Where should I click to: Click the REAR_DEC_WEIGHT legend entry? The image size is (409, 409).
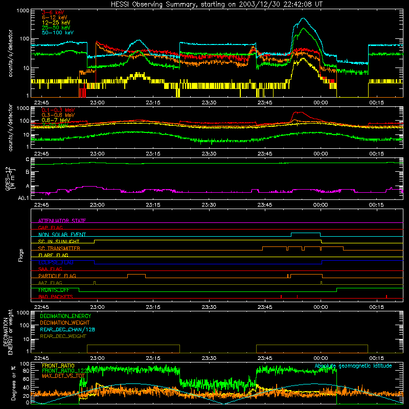pos(63,336)
